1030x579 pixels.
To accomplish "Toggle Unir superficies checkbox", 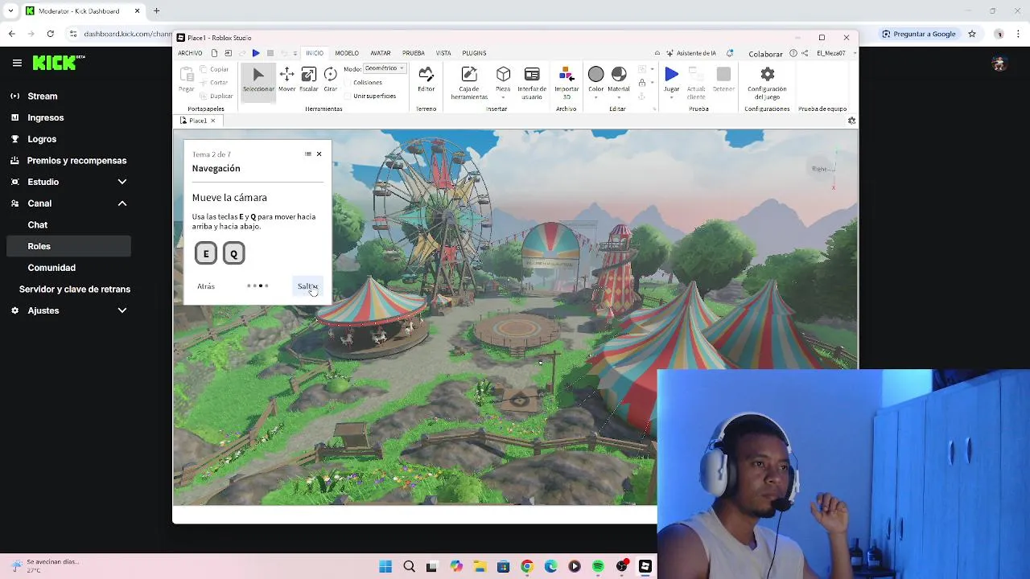I will point(348,96).
